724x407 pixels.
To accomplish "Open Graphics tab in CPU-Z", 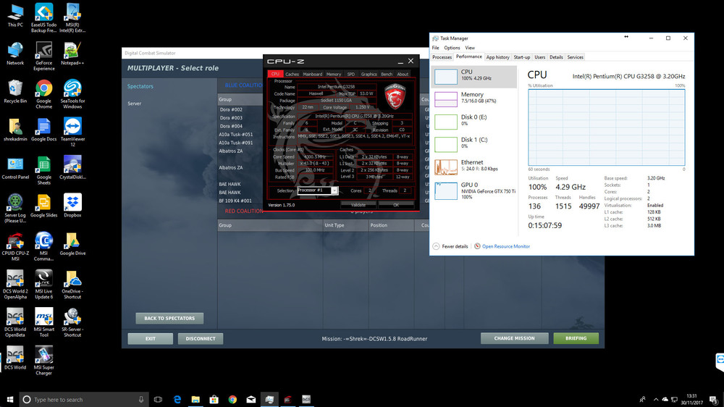I will click(x=369, y=74).
